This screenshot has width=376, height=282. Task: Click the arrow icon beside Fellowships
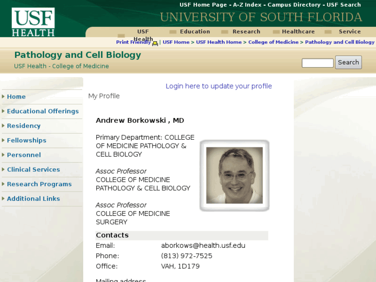pos(3,140)
